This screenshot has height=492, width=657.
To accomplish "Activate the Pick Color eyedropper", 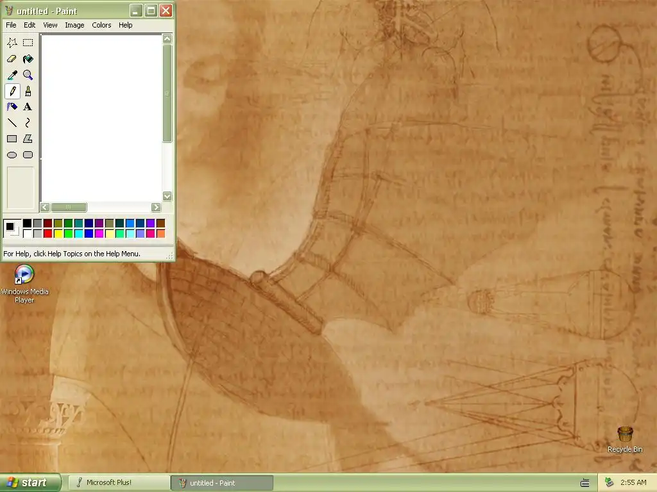I will (x=12, y=75).
